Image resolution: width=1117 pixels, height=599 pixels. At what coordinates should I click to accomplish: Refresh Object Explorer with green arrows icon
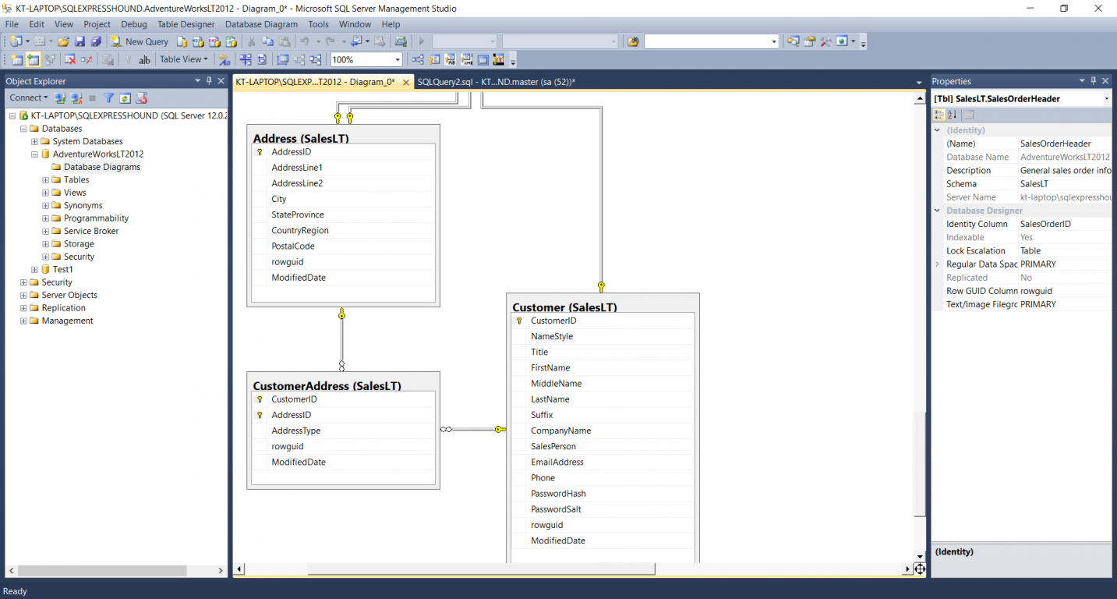tap(125, 98)
